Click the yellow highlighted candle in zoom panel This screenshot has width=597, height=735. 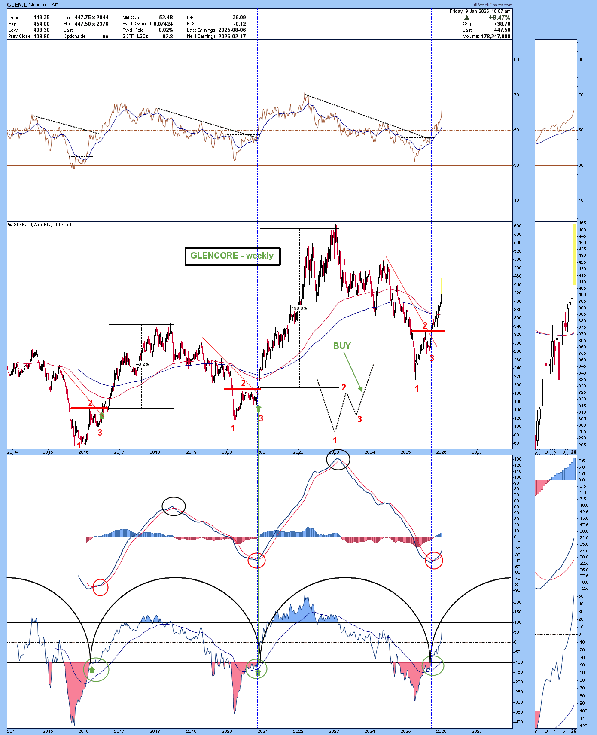point(574,253)
